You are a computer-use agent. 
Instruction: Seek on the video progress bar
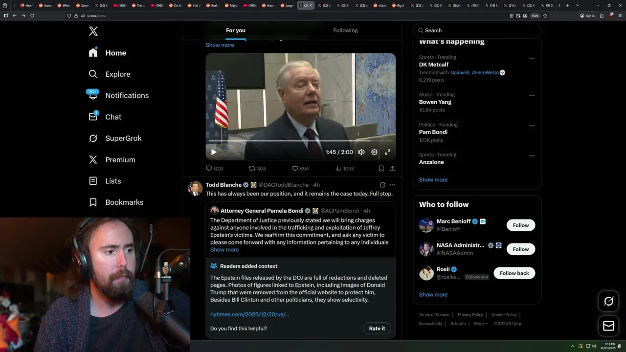[x=300, y=141]
